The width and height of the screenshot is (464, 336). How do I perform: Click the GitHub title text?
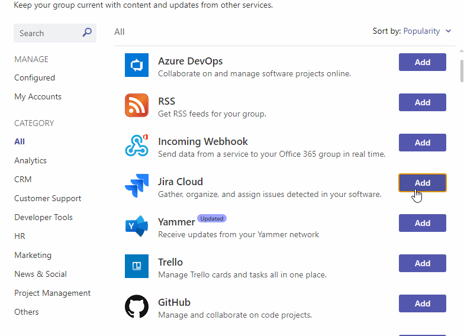(x=174, y=302)
